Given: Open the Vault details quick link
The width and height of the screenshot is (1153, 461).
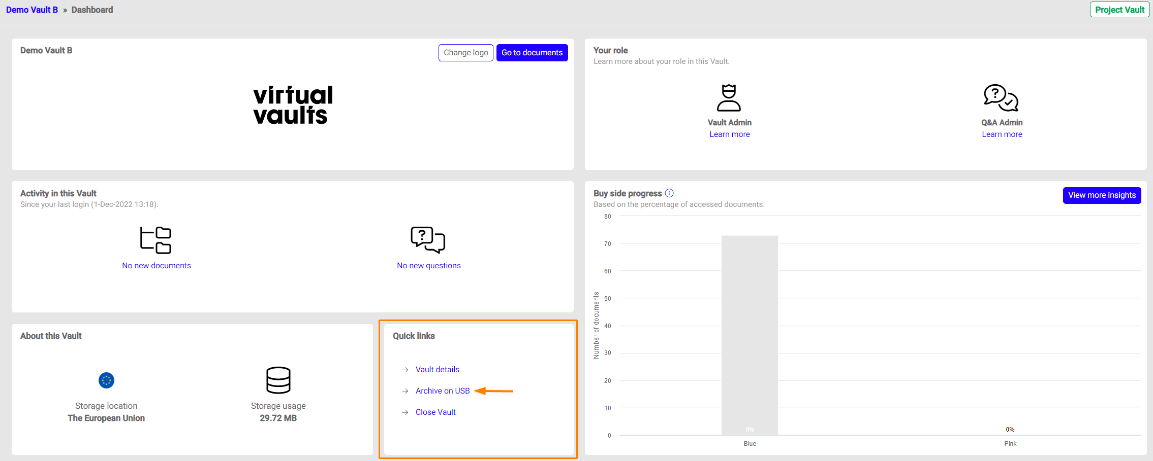Looking at the screenshot, I should [x=437, y=370].
